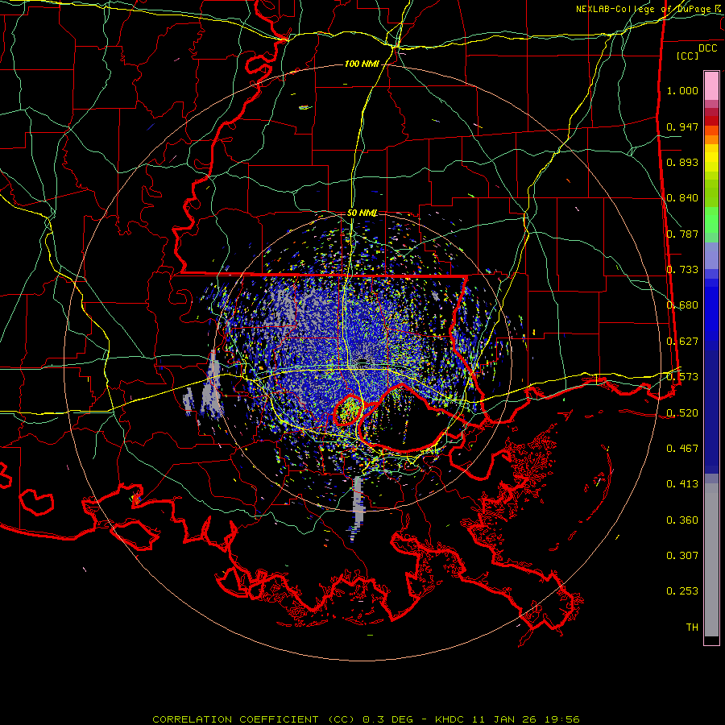Select the 0.253 legend value
Screen dimensions: 725x725
click(682, 591)
